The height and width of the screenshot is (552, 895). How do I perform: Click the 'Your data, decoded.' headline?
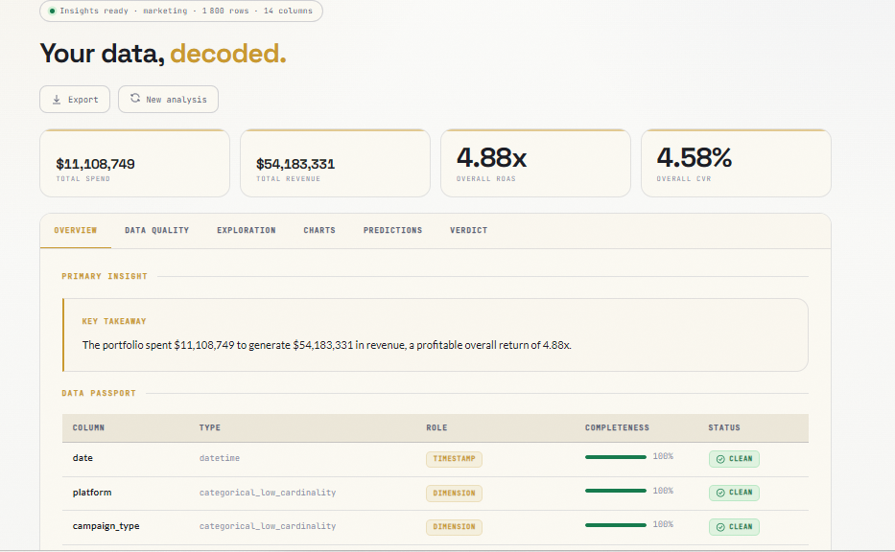click(x=163, y=54)
